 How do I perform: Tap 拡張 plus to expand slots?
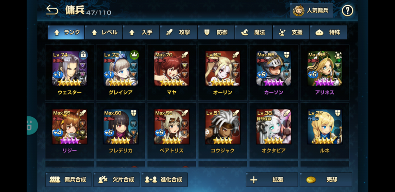tap(272, 180)
